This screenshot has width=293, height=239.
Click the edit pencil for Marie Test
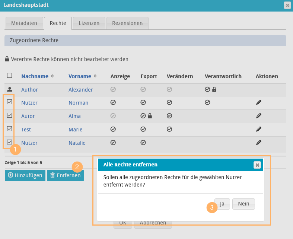click(x=259, y=129)
